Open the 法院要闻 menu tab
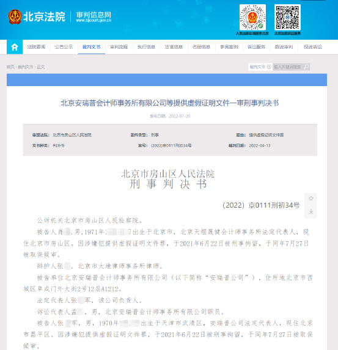The image size is (338, 350). coord(36,47)
